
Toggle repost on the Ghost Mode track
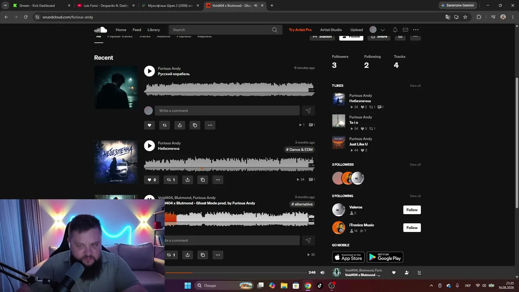coord(171,255)
